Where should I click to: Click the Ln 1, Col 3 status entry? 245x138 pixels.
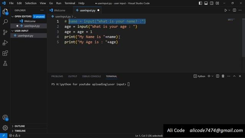coord(149,136)
